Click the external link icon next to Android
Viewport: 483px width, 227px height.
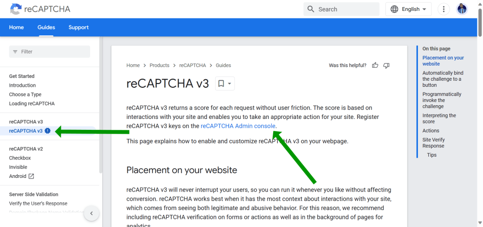point(32,176)
